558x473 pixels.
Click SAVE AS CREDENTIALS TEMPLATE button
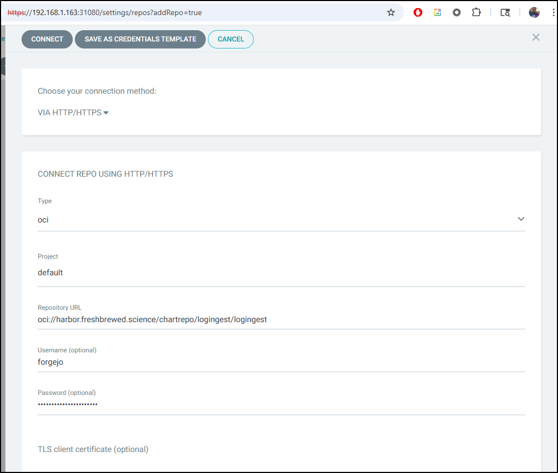coord(140,39)
